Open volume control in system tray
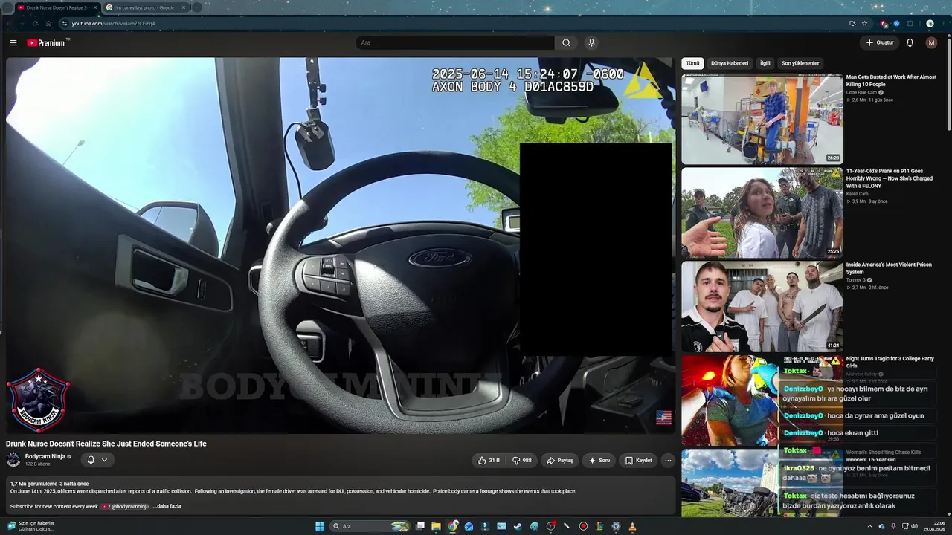The height and width of the screenshot is (535, 952). [x=914, y=526]
